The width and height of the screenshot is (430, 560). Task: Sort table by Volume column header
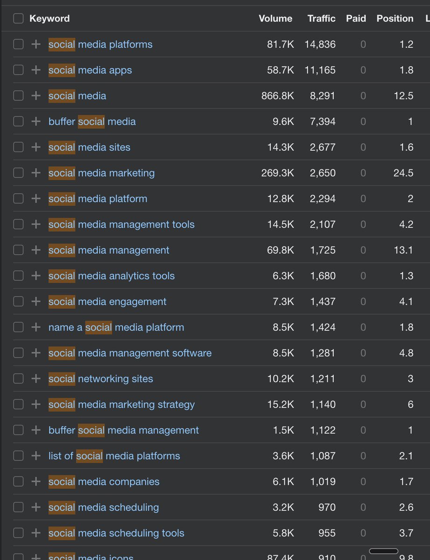275,19
